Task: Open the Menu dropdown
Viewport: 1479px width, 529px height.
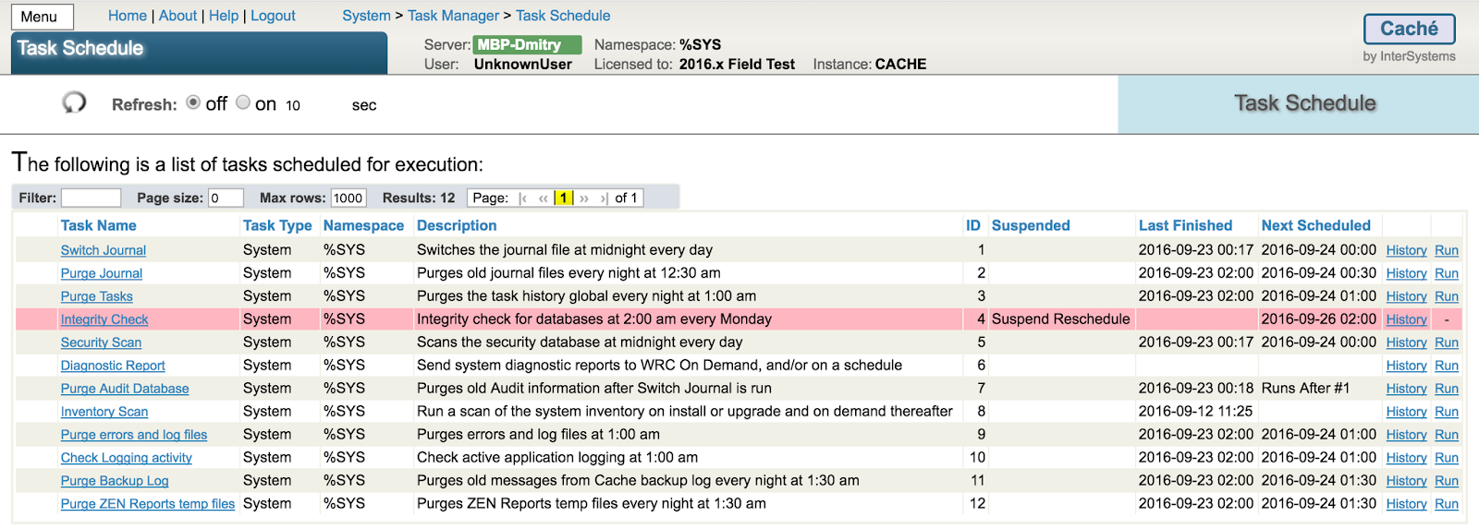Action: (42, 17)
